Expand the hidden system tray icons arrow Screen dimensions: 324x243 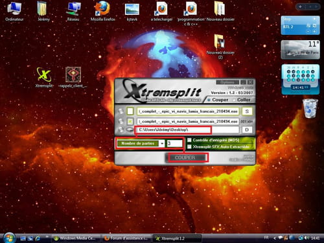tap(275, 238)
